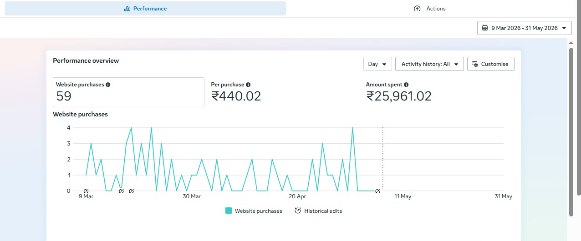This screenshot has height=241, width=581.
Task: Expand the Day granularity dropdown
Action: click(377, 64)
